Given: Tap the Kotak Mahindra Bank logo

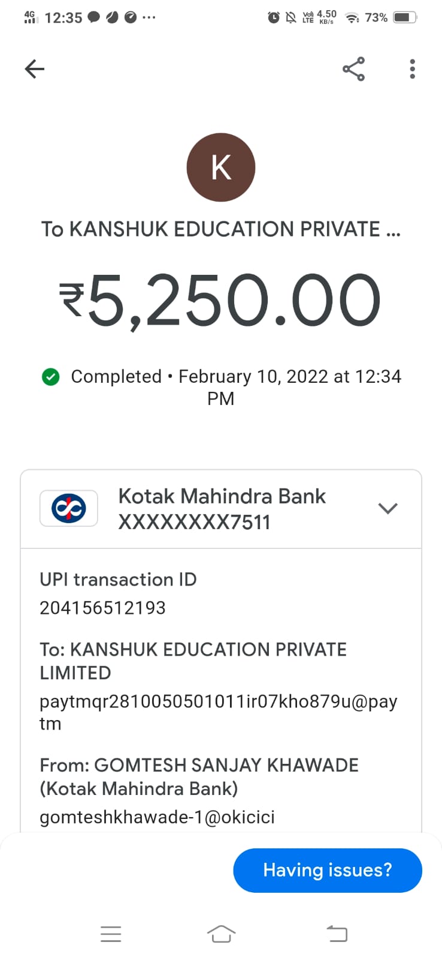Looking at the screenshot, I should pyautogui.click(x=69, y=509).
